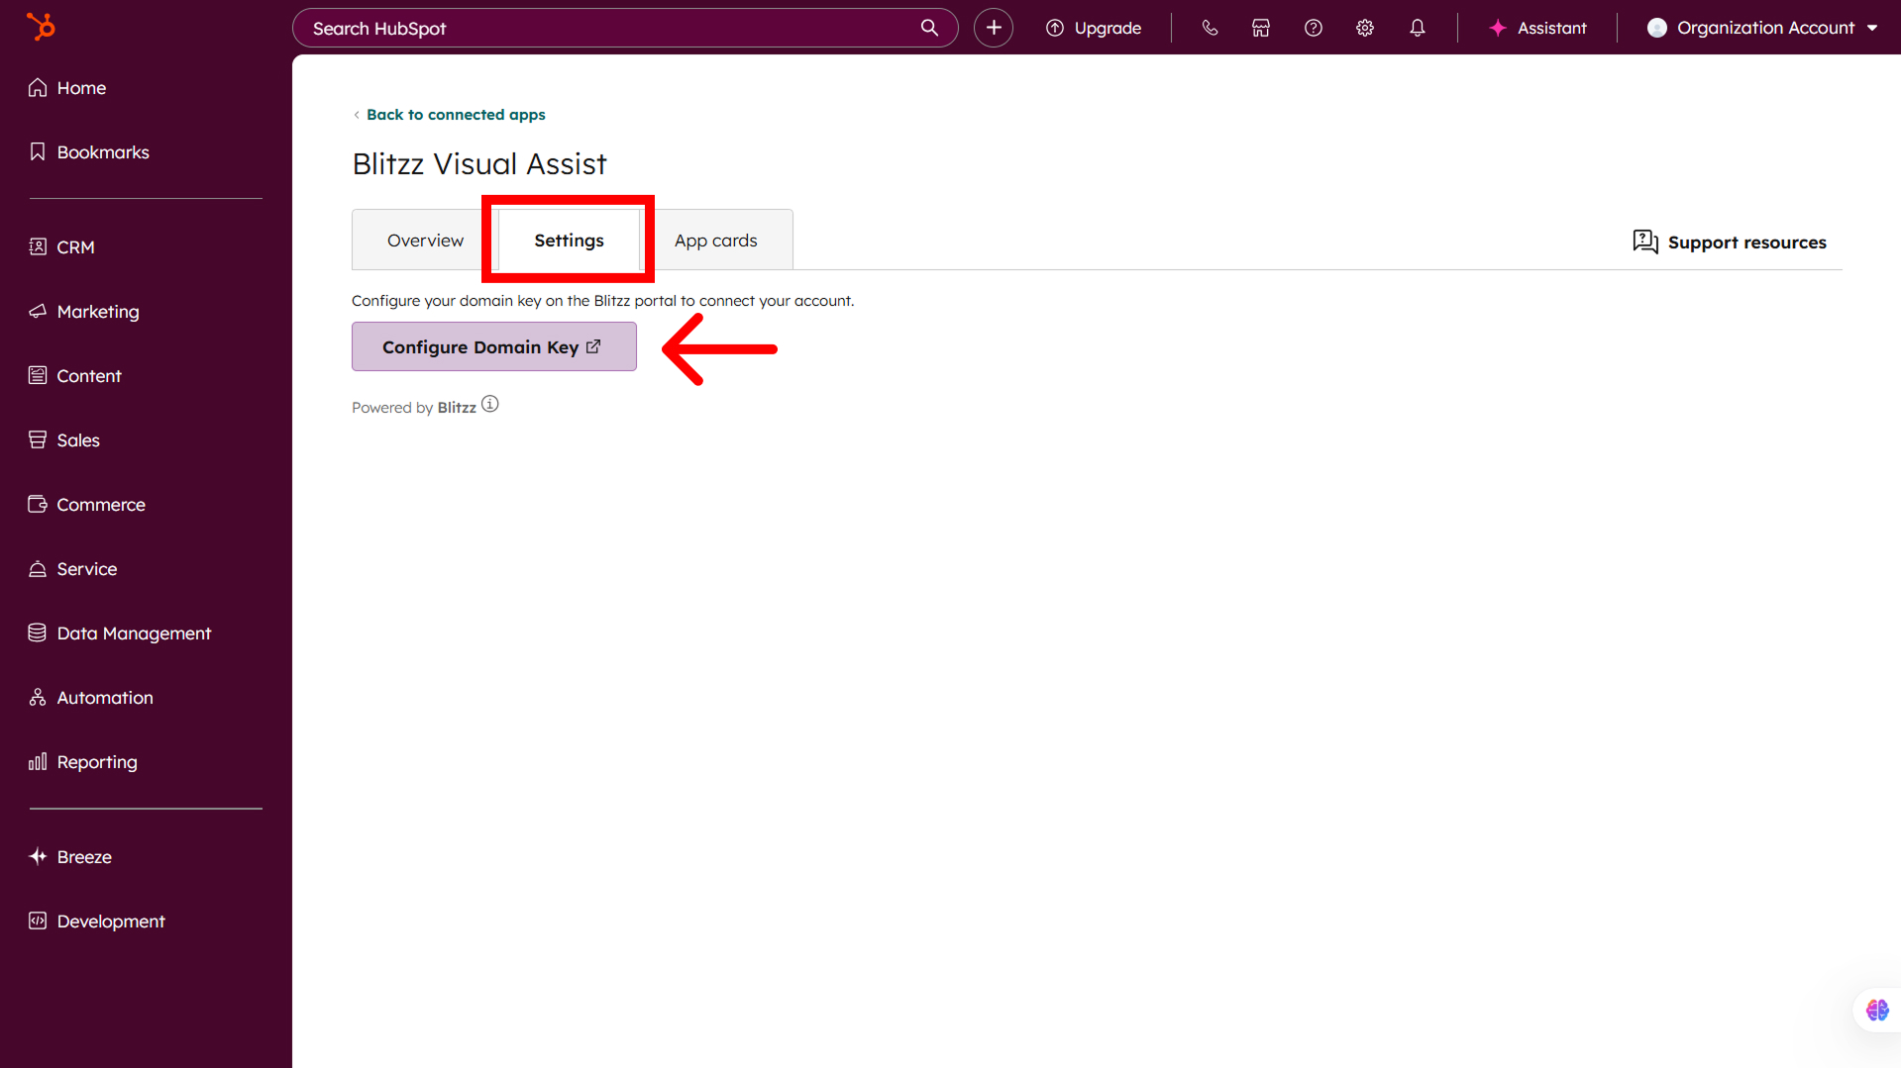Switch to the App cards tab
1901x1068 pixels.
[715, 241]
